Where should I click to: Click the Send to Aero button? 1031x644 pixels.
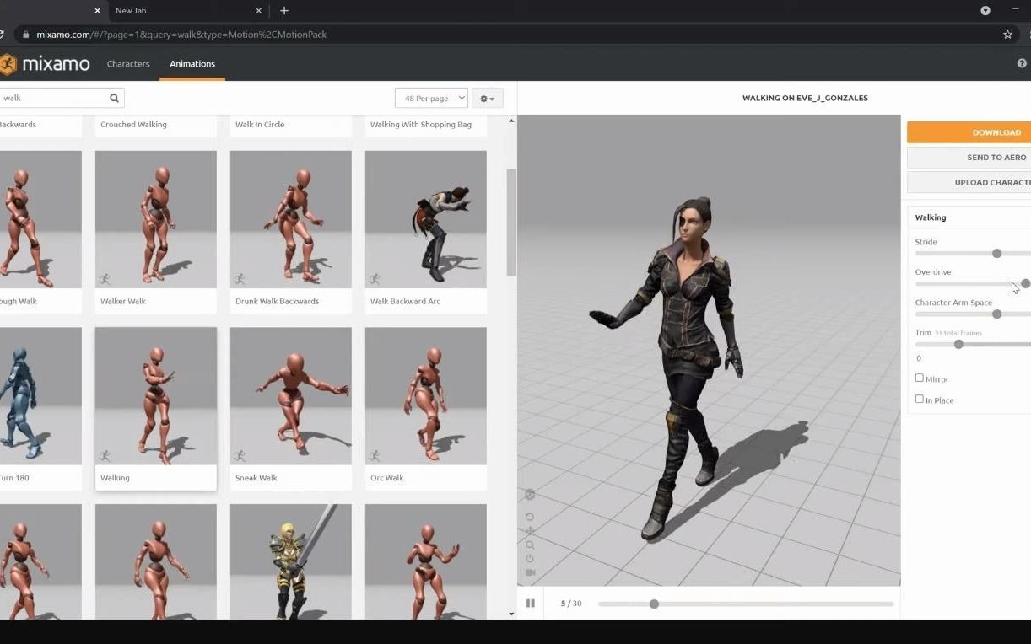996,157
